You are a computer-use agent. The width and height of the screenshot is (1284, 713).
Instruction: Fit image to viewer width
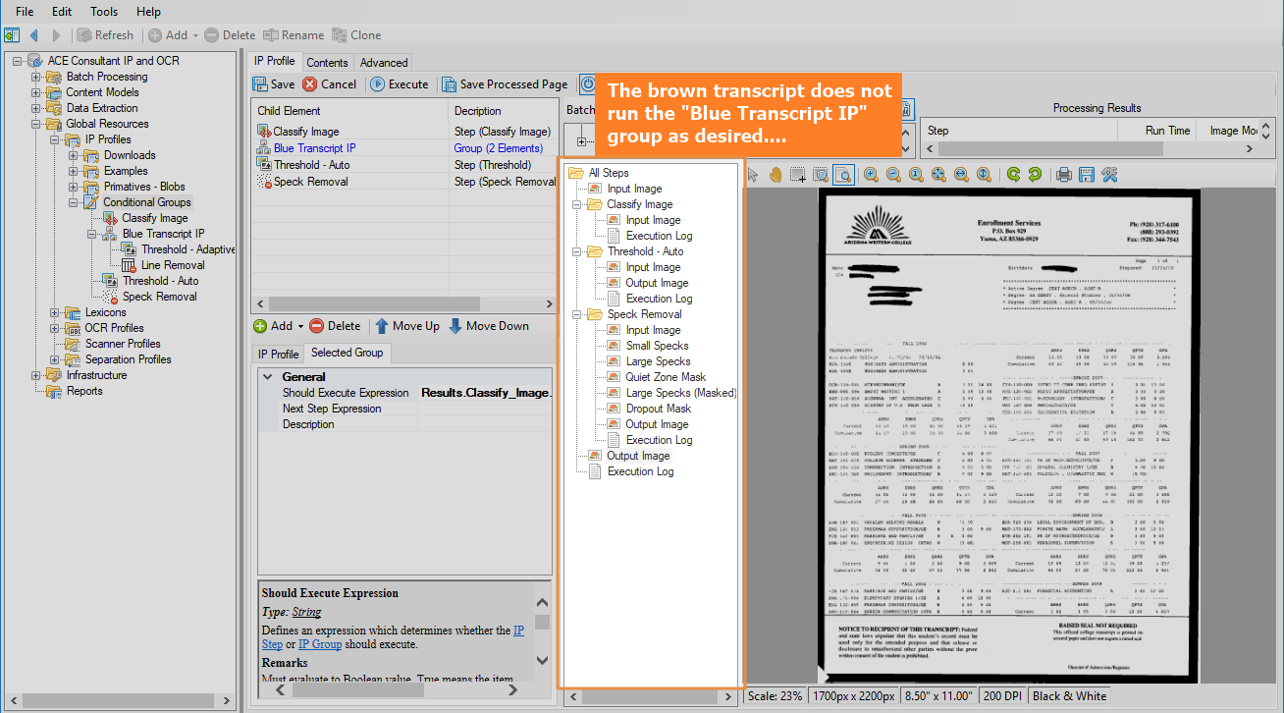point(961,175)
